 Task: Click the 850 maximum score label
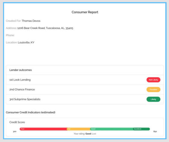coord(155,131)
